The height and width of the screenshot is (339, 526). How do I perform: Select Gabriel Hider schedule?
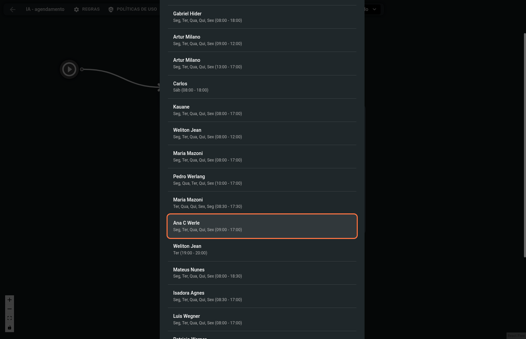[262, 17]
